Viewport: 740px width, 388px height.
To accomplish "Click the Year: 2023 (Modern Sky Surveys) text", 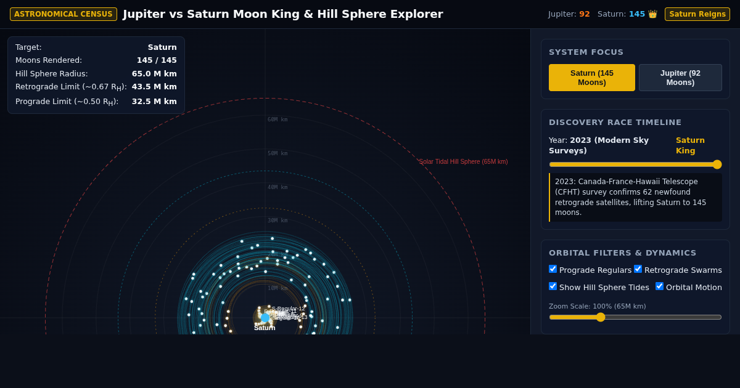I will tap(599, 145).
